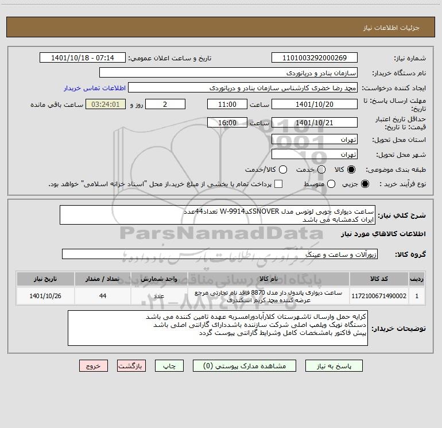The height and width of the screenshot is (428, 442).
Task: Click the خروج exit button
Action: click(94, 365)
